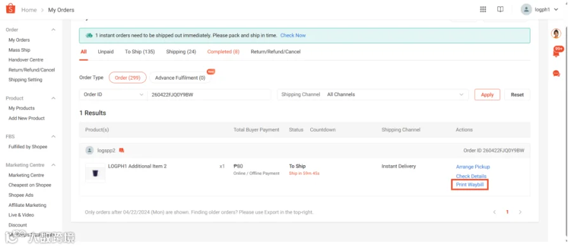
Task: Click the Apply filter button
Action: point(487,95)
